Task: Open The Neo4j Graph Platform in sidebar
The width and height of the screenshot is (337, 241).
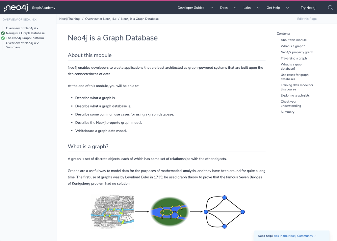Action: click(x=25, y=38)
